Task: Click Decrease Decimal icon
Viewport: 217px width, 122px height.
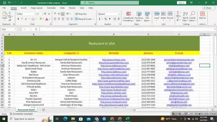Action: click(119, 19)
